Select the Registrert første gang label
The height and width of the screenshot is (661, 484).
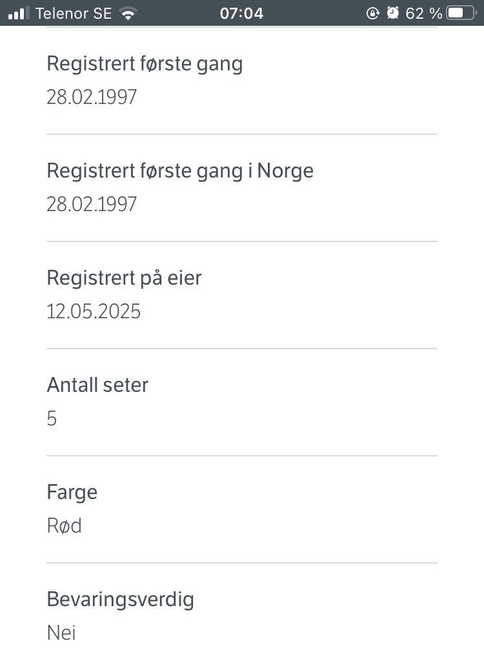[145, 65]
